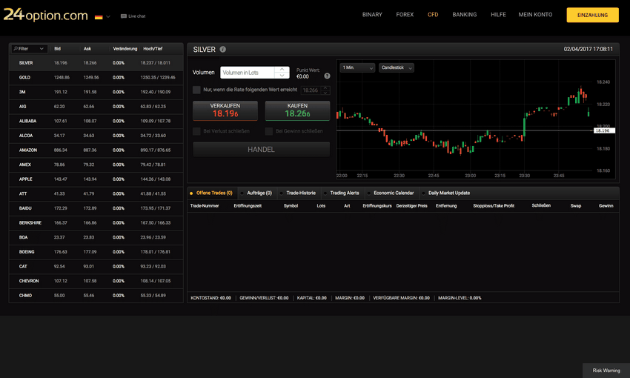Open the 1 Min. timeframe dropdown
Screen dimensions: 630x378
pyautogui.click(x=357, y=67)
